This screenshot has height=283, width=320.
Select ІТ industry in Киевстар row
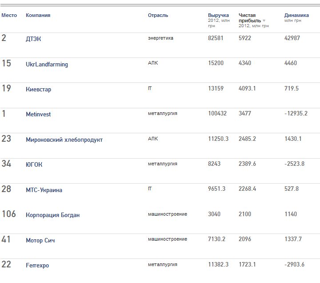[150, 88]
